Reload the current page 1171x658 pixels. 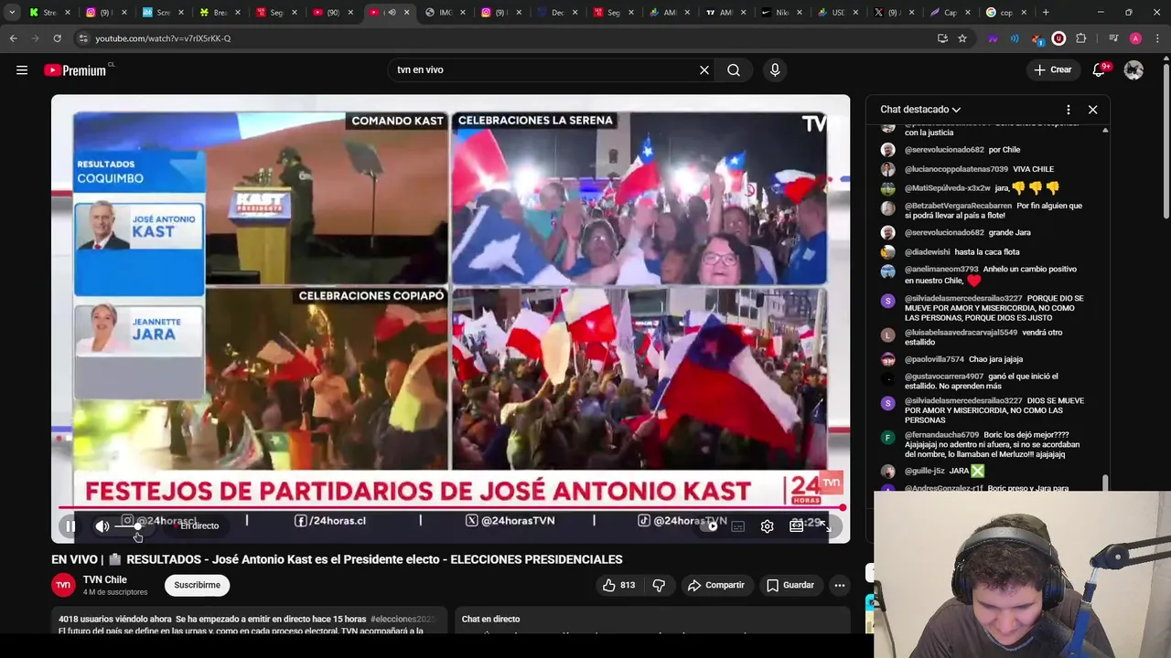[57, 38]
